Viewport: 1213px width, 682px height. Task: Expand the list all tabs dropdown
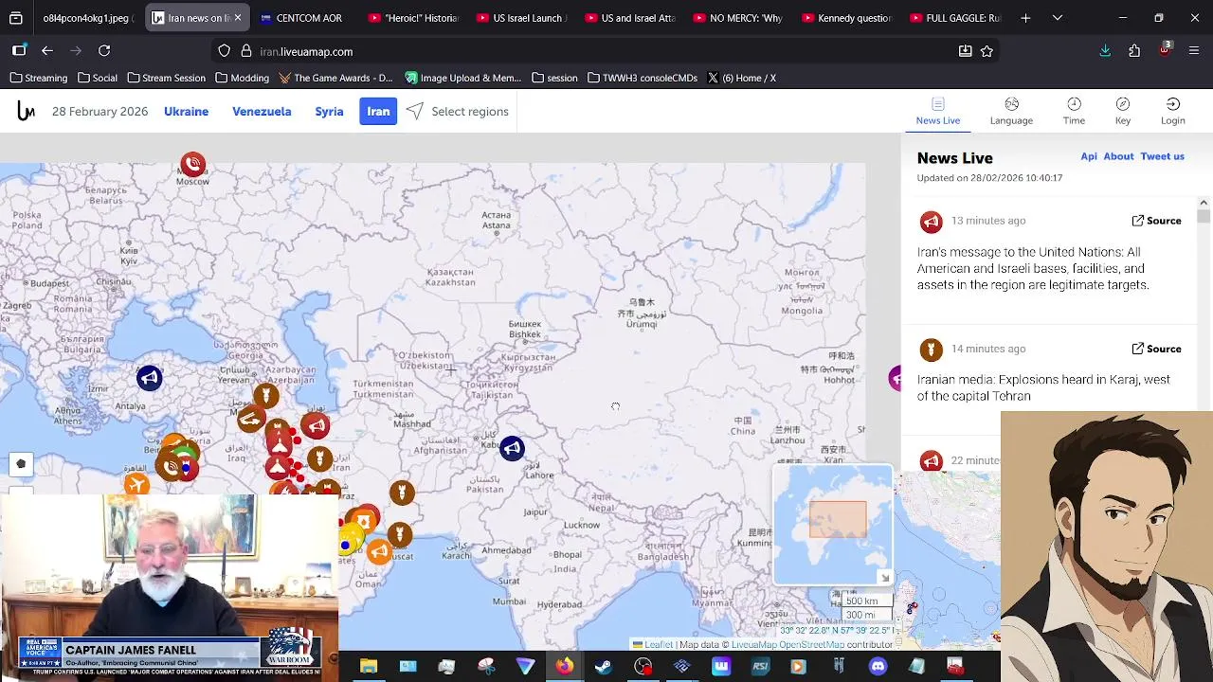point(1058,18)
